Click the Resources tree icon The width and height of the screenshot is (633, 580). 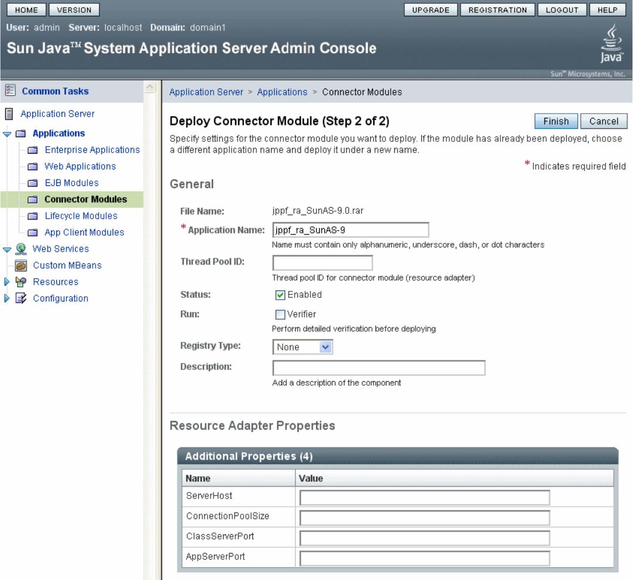click(21, 282)
